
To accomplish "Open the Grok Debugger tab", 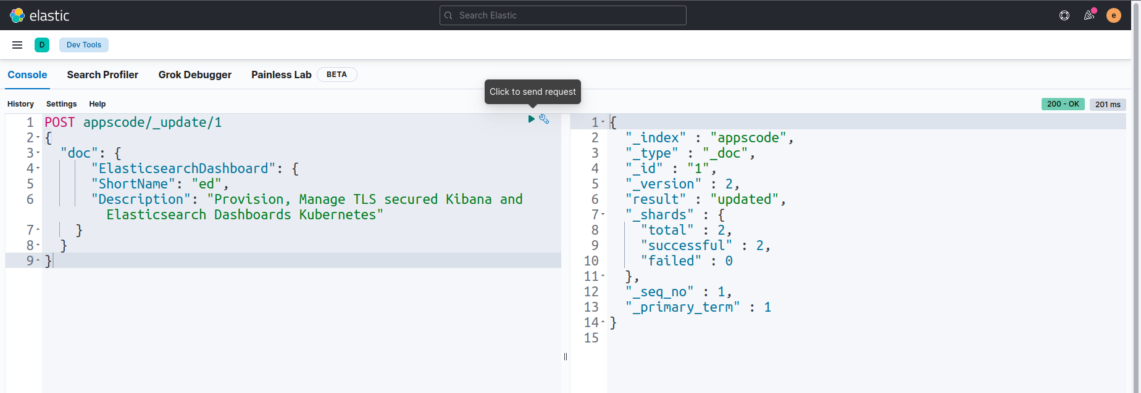I will pyautogui.click(x=194, y=75).
